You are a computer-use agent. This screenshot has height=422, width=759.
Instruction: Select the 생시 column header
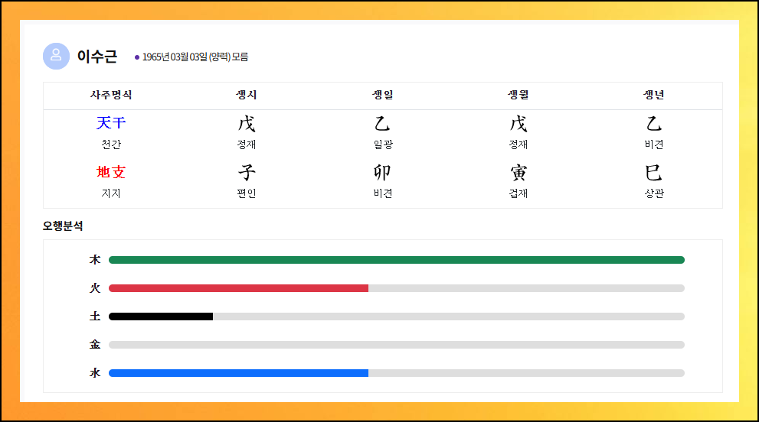click(247, 95)
